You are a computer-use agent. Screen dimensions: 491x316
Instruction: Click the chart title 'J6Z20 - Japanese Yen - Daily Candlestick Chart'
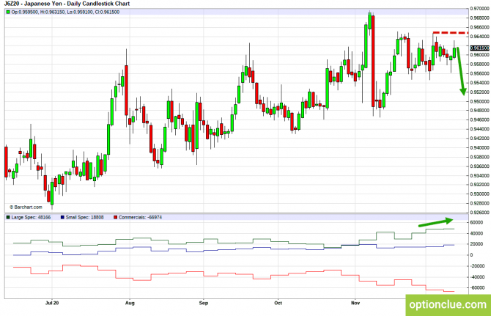67,4
